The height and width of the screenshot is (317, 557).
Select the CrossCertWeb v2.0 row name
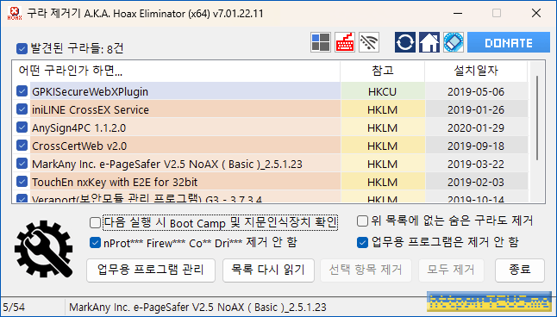pos(79,146)
